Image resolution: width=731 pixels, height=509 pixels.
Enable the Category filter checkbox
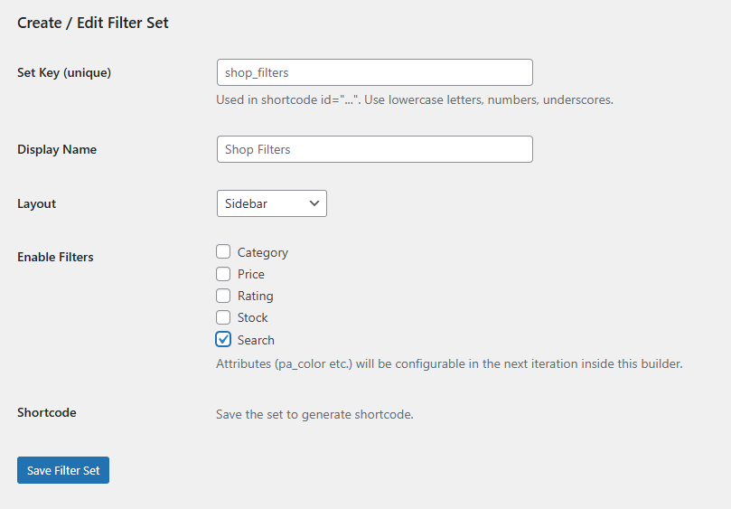[223, 252]
